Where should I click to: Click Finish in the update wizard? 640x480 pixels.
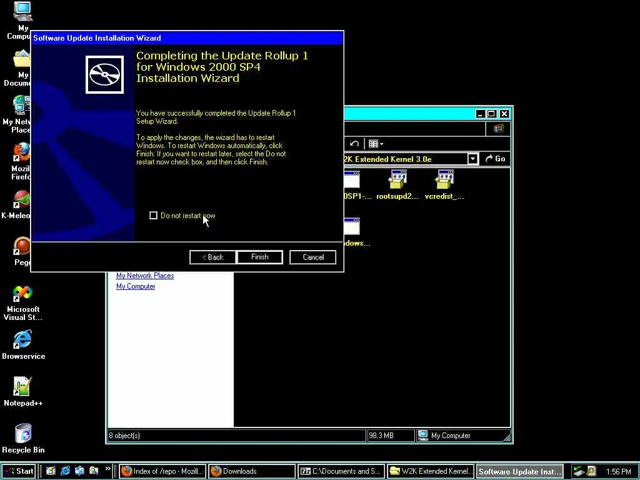(259, 257)
